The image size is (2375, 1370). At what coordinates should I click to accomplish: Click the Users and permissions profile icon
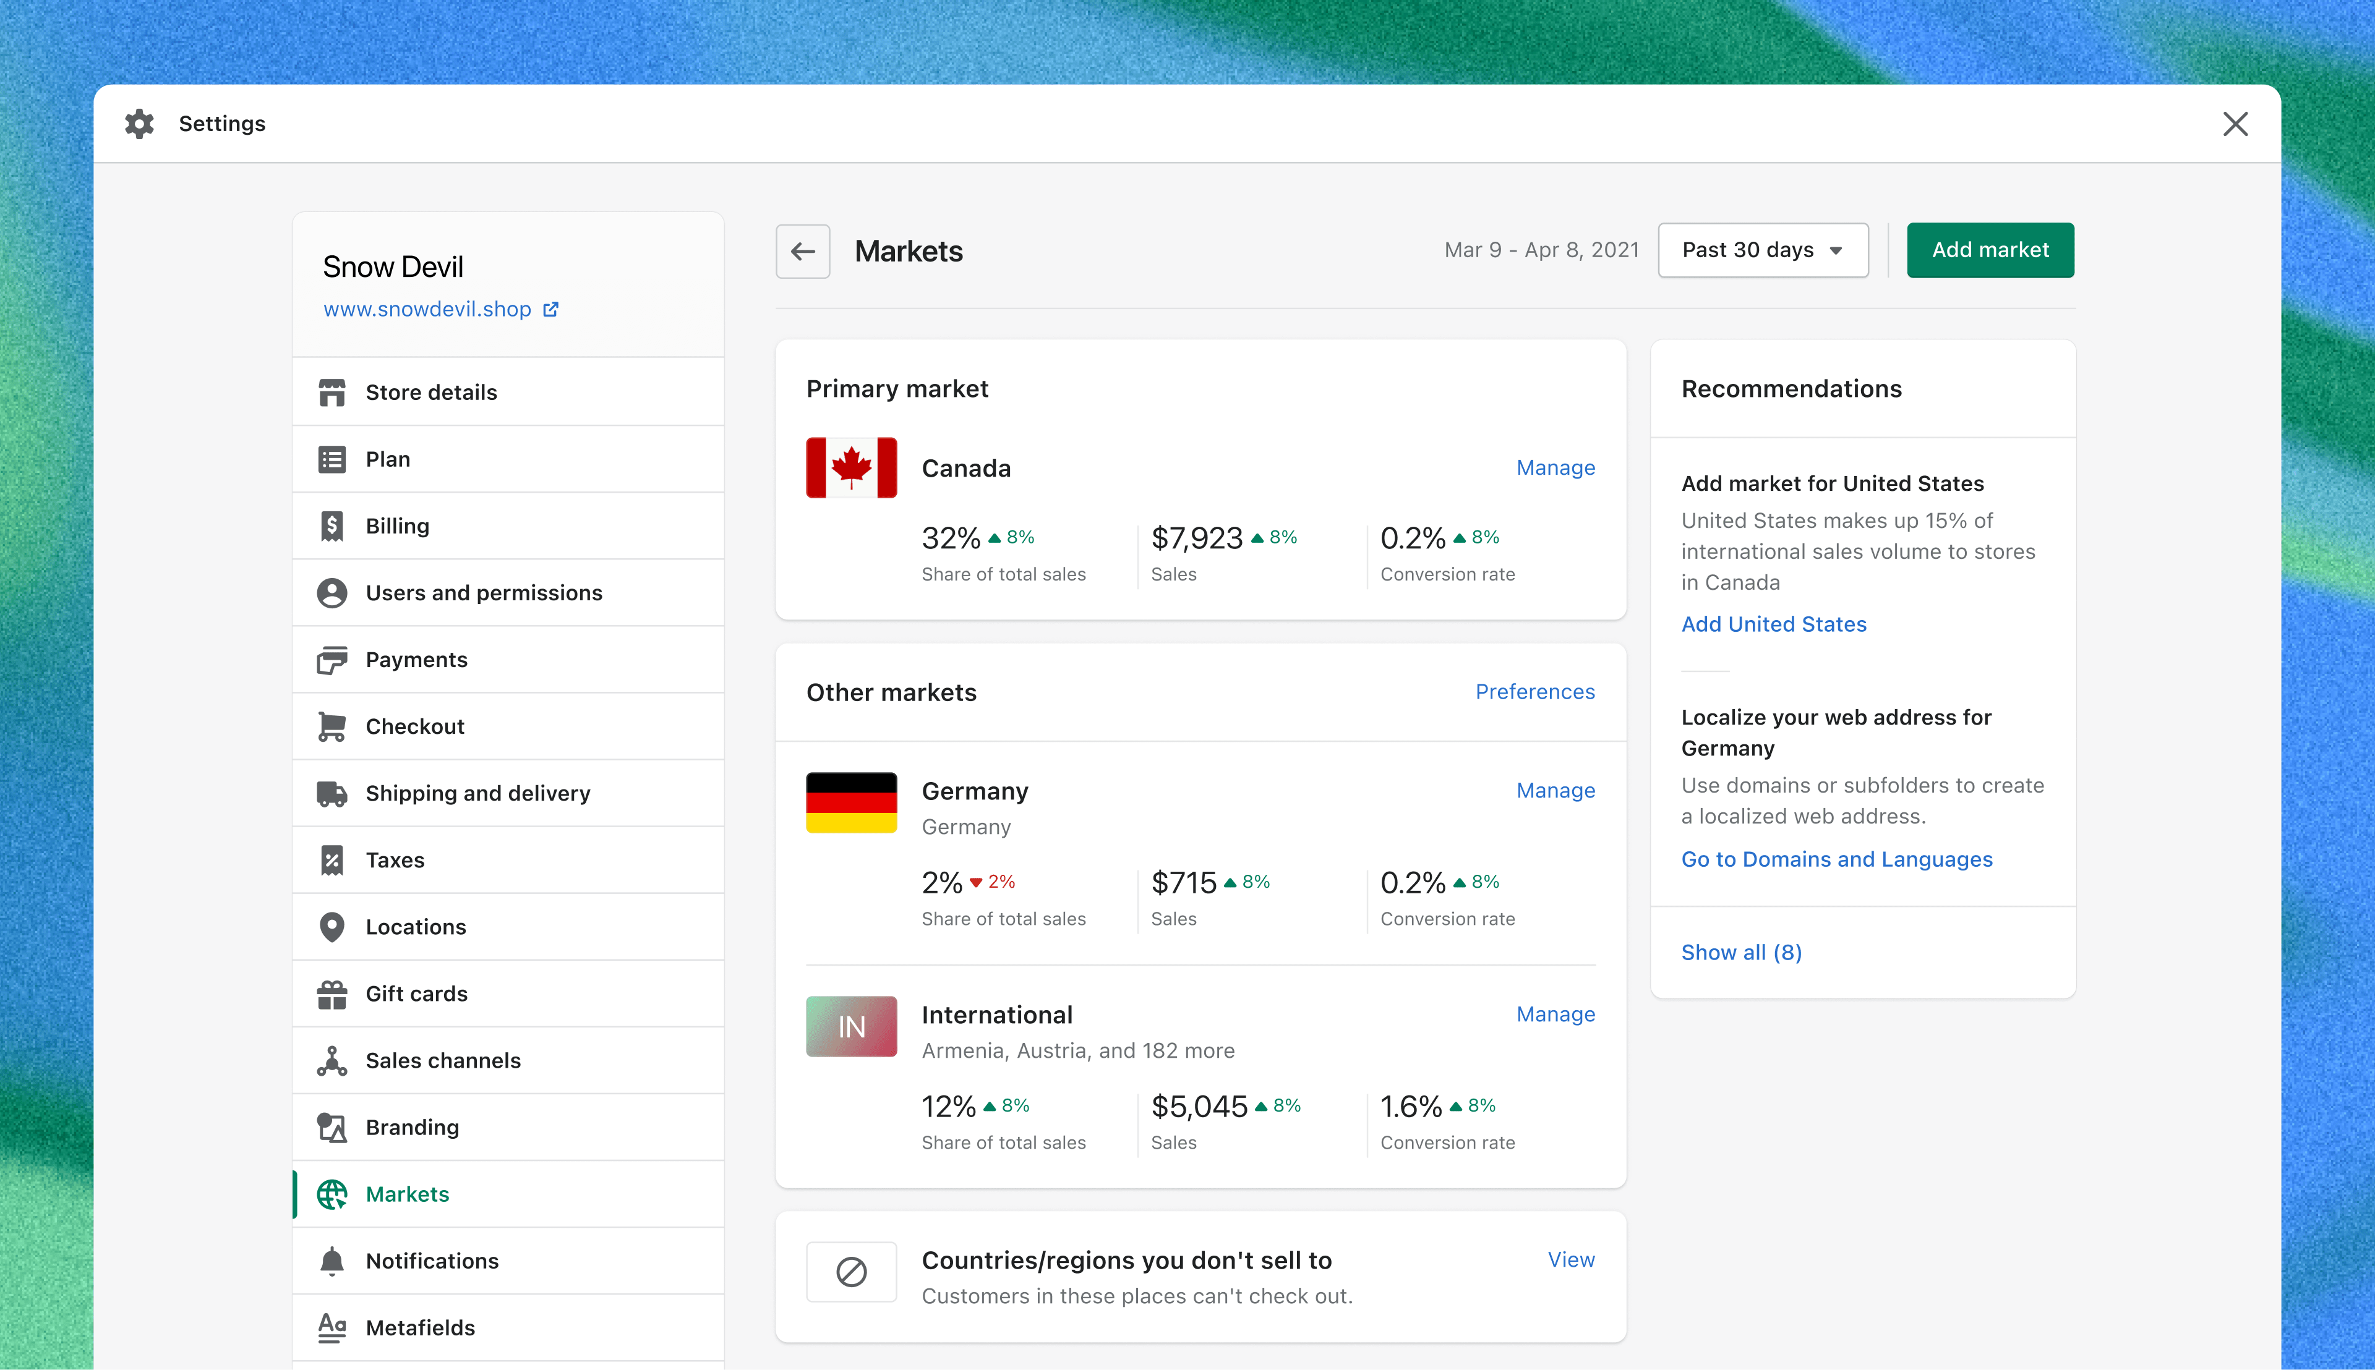coord(332,593)
